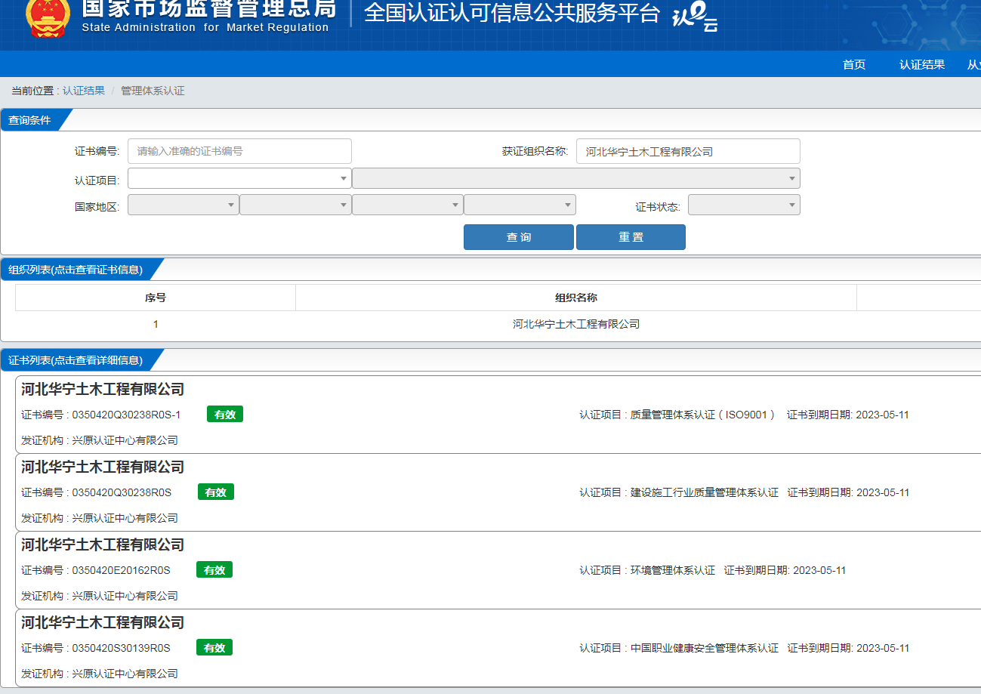Open the first 国家地区 dropdown
The height and width of the screenshot is (694, 981).
pos(184,205)
